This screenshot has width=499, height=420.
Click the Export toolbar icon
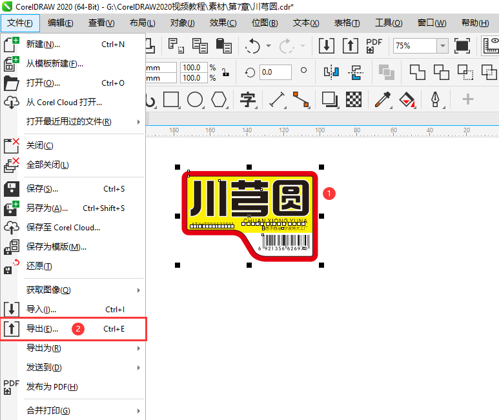click(351, 45)
